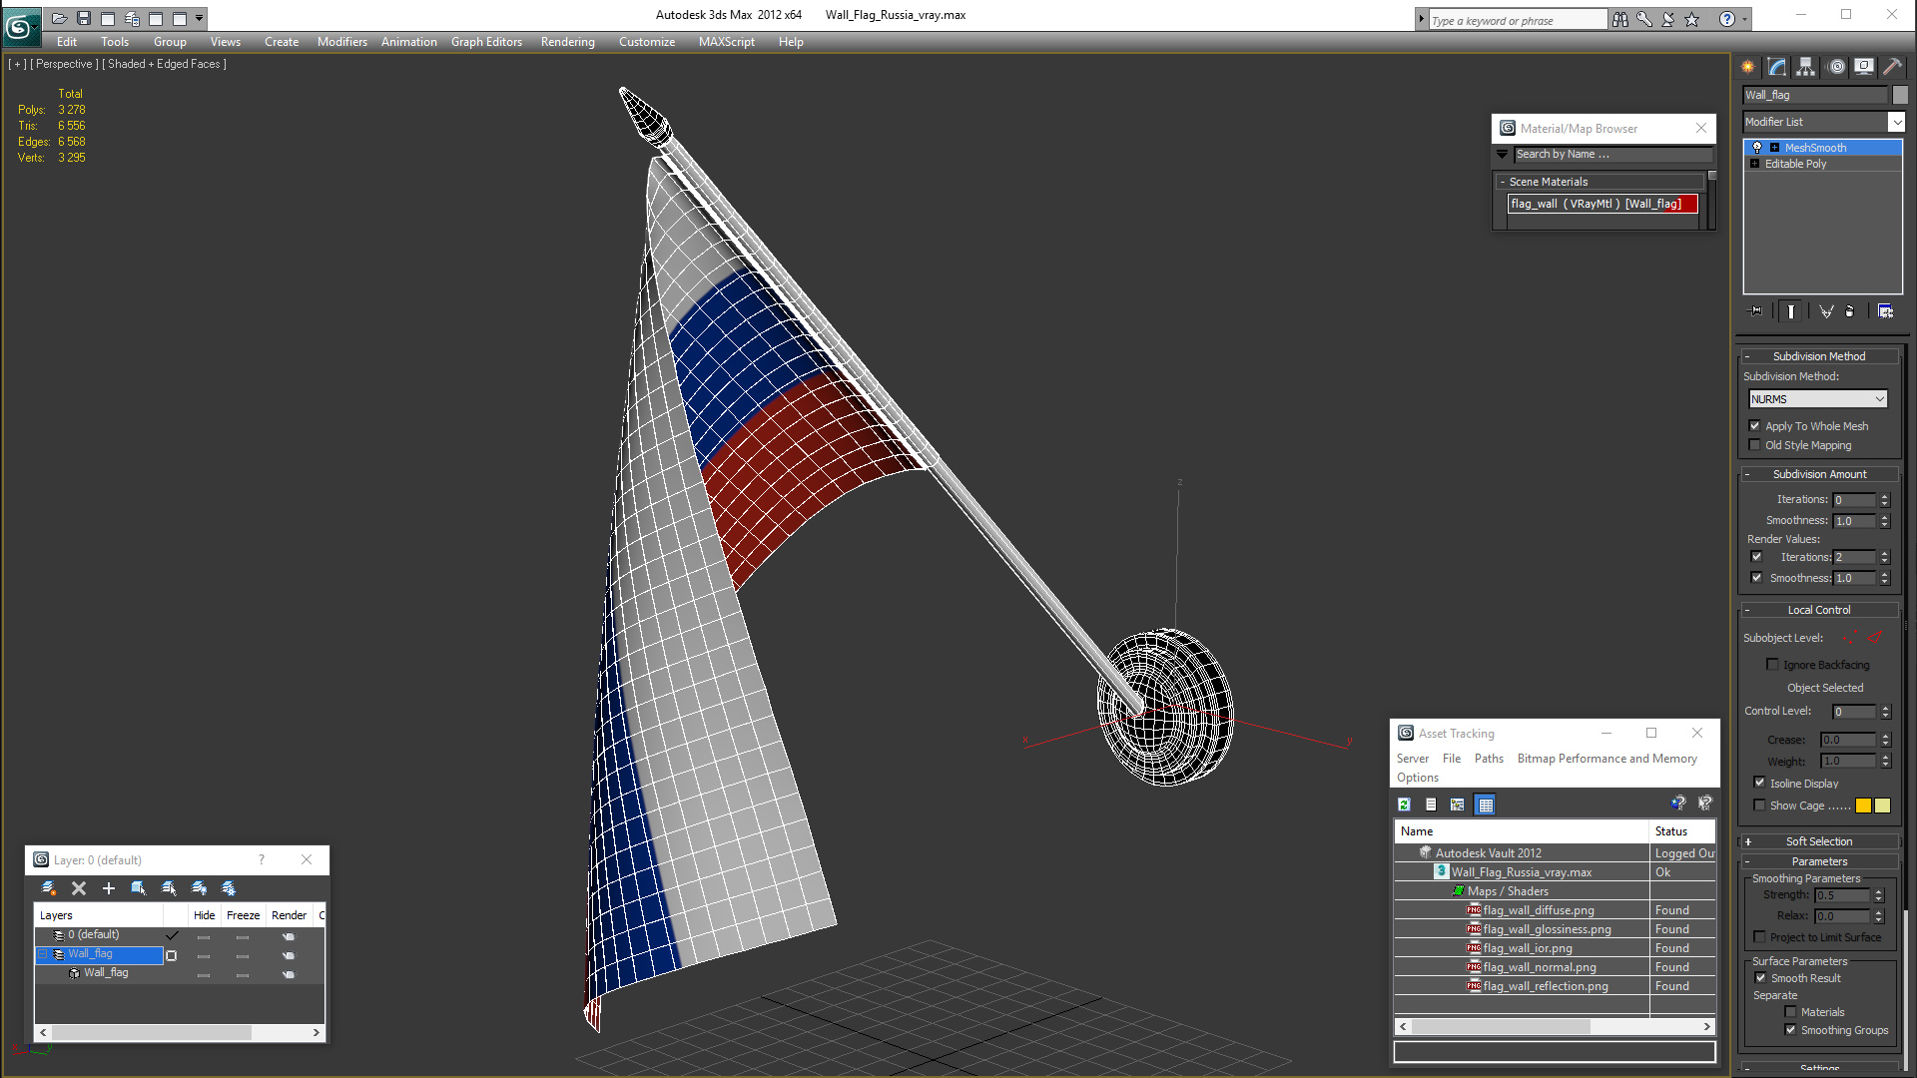
Task: Open Paths menu in Asset Tracking
Action: click(x=1489, y=759)
